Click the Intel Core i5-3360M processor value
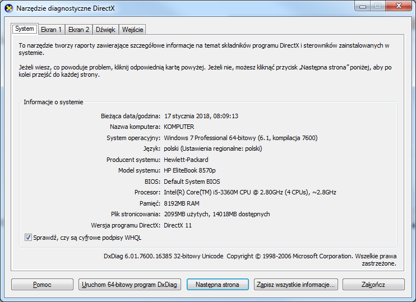 click(x=249, y=192)
